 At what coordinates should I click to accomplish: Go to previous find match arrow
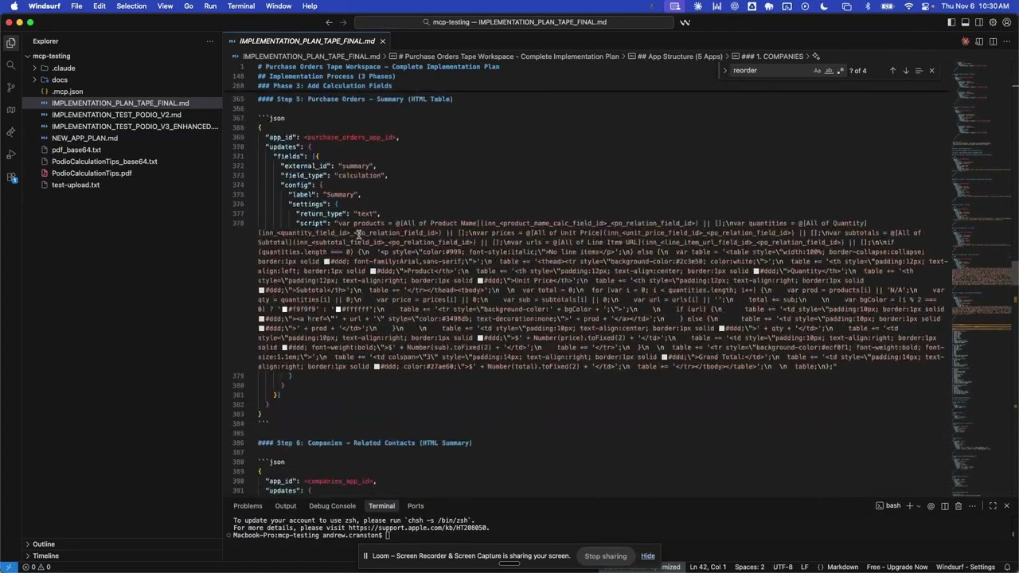[x=892, y=71]
